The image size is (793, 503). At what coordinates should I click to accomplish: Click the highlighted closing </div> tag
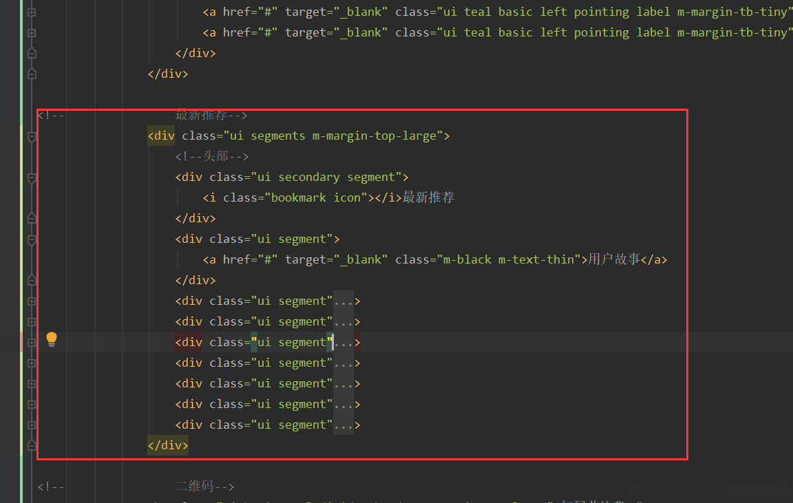point(168,445)
